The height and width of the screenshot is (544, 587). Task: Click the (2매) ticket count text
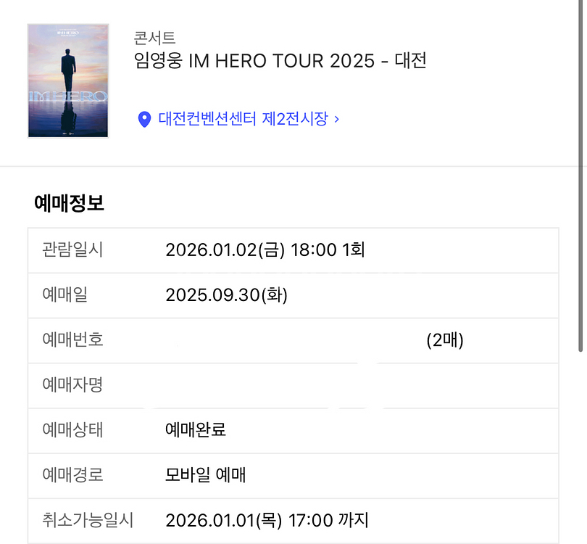[445, 339]
